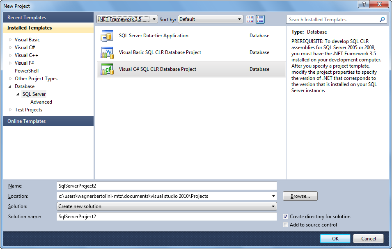Select Advanced under SQL Server
The image size is (392, 249).
(41, 102)
